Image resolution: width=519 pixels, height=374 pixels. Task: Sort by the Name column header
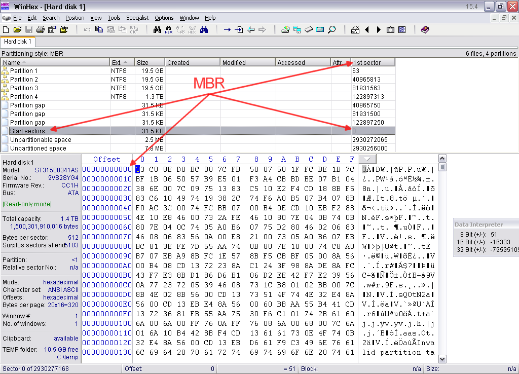click(55, 62)
